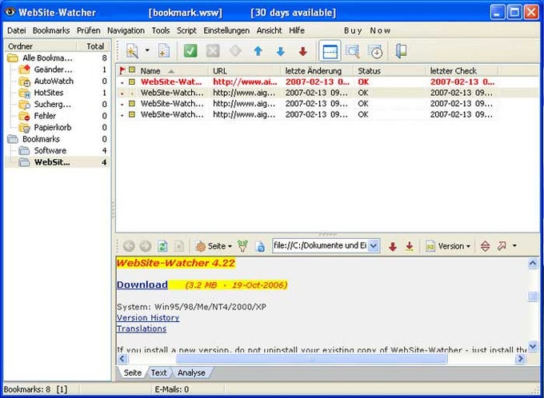Click the red up-down triangles toggle icon

[485, 246]
